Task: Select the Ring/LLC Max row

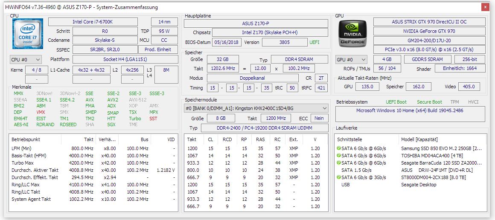Action: tap(93, 185)
